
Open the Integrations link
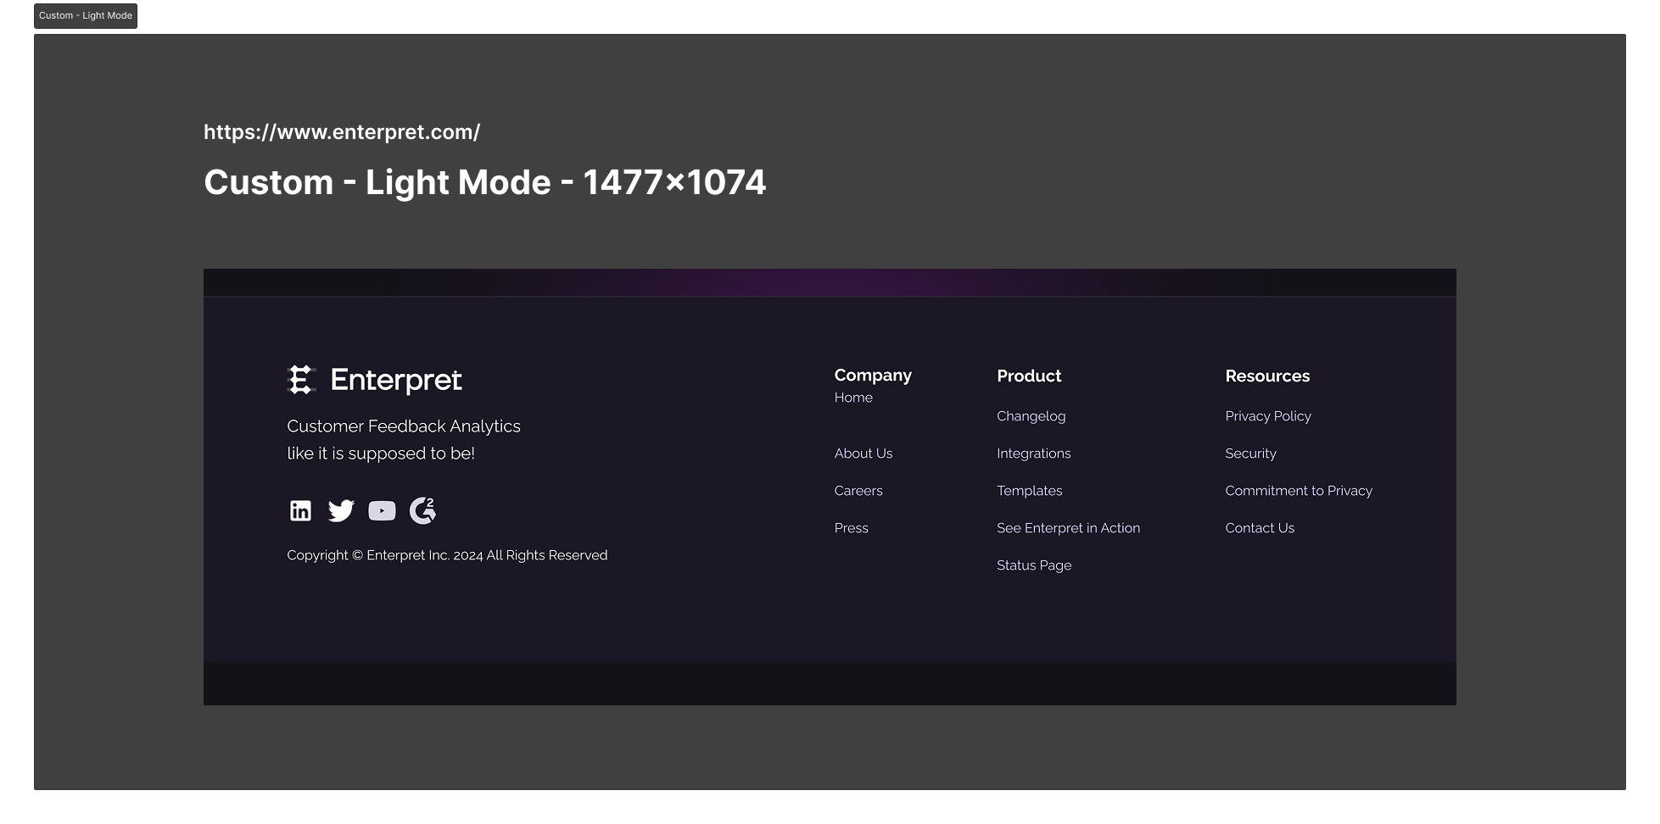[1033, 454]
